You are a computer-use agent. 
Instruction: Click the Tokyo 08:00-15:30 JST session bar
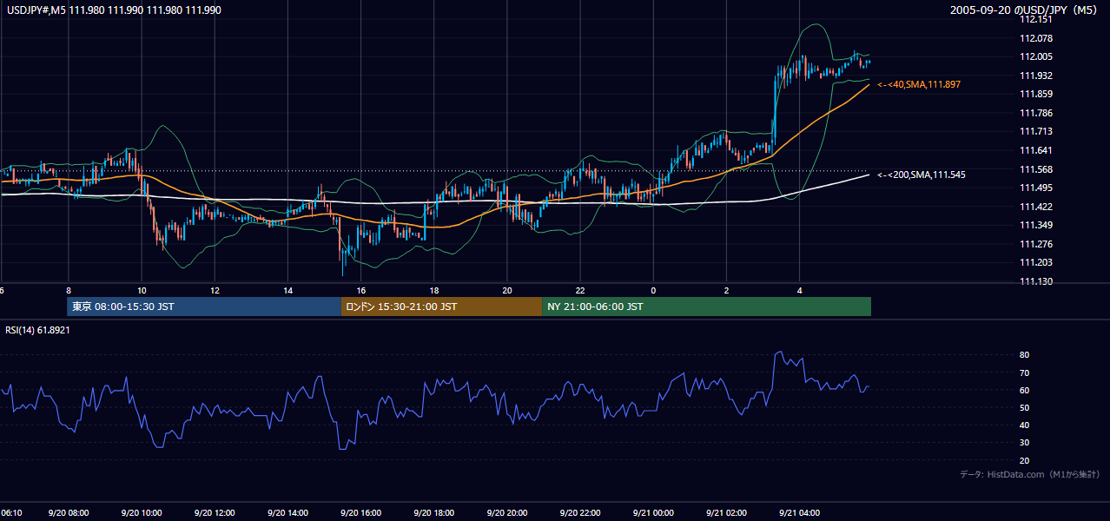click(204, 307)
